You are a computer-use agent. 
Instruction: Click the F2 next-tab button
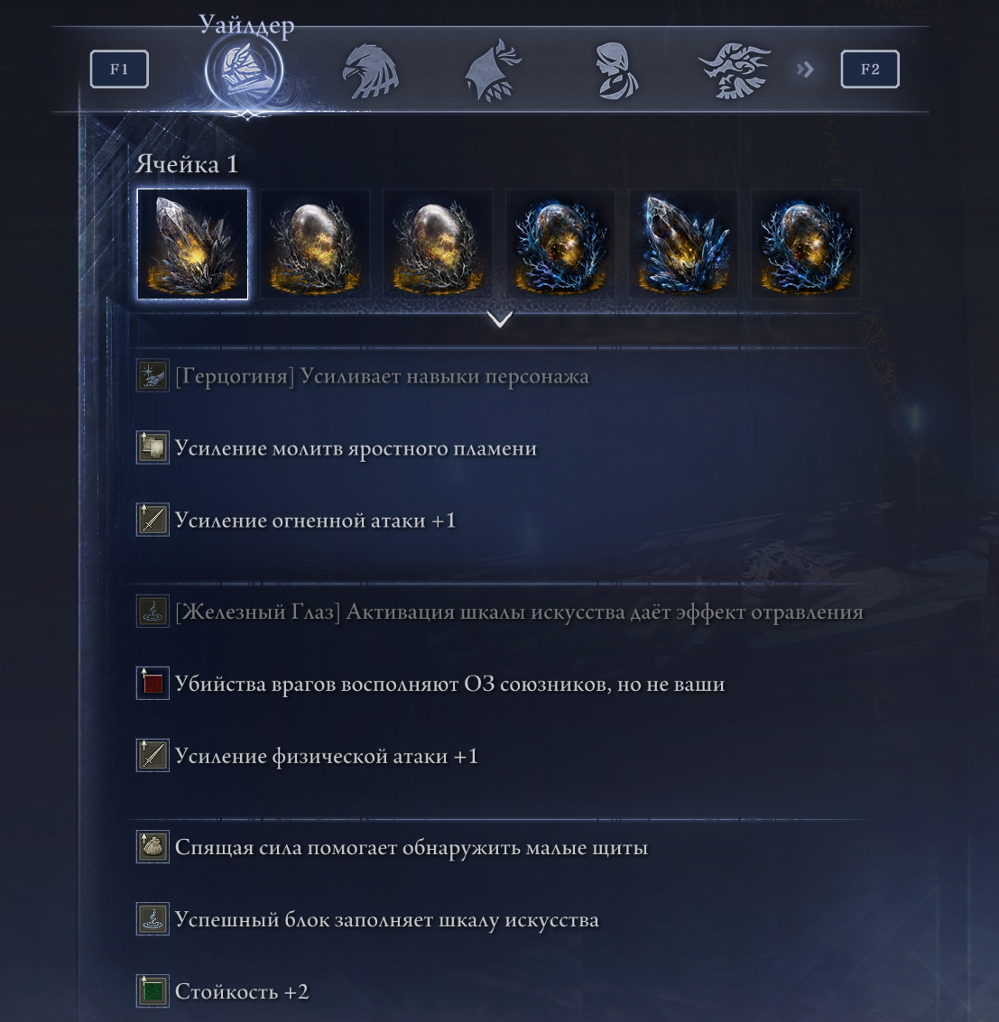[870, 69]
